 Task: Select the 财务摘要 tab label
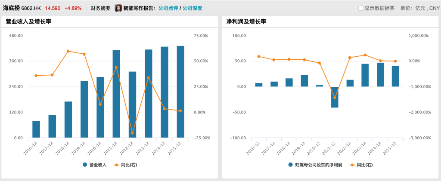tap(100, 8)
